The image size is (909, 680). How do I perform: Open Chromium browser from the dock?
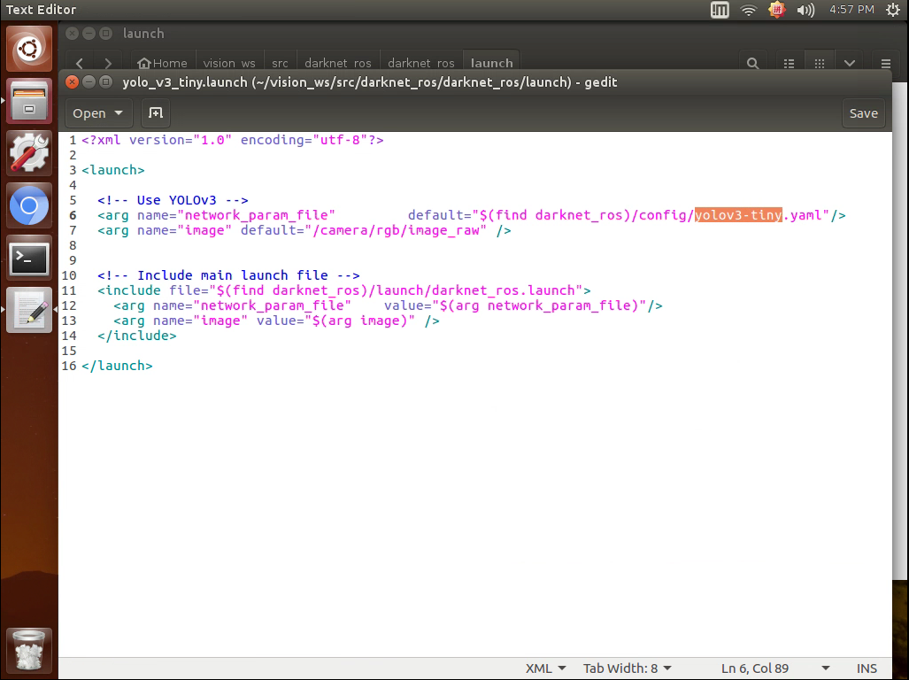(29, 205)
